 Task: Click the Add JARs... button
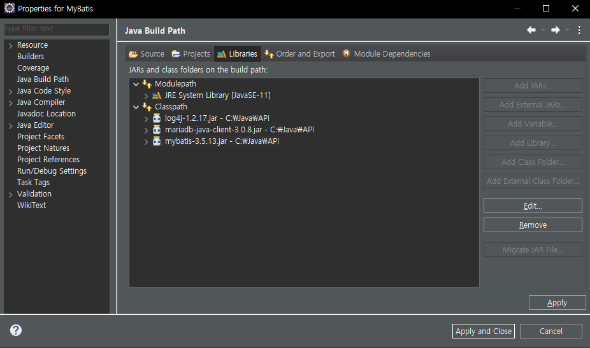pyautogui.click(x=533, y=86)
